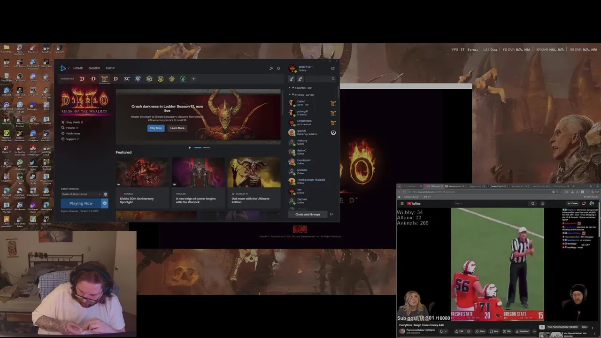Select the All chip on YouTube
The image size is (601, 338).
pyautogui.click(x=542, y=327)
